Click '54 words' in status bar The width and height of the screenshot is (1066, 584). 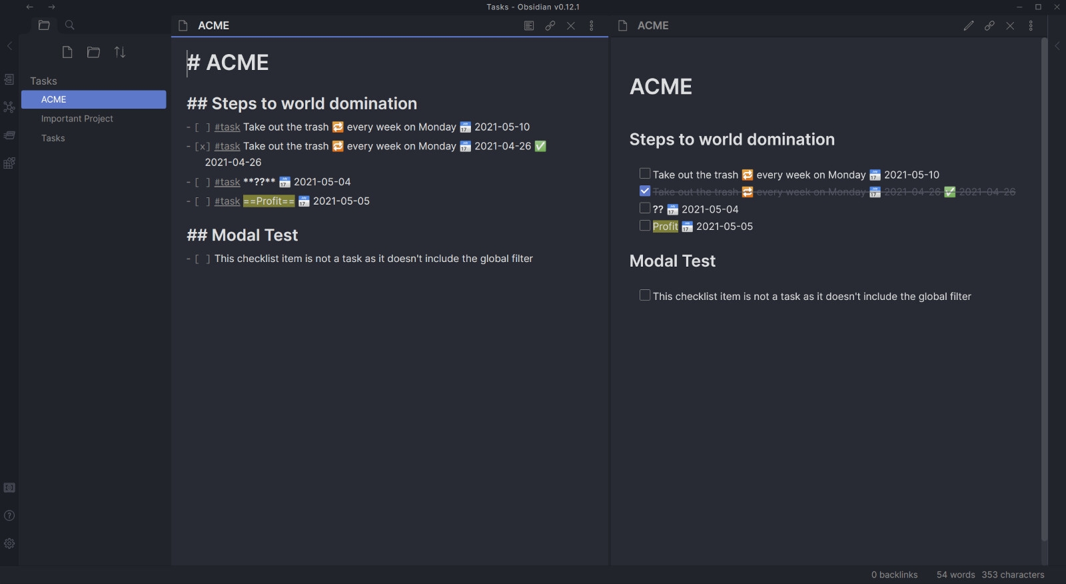955,575
